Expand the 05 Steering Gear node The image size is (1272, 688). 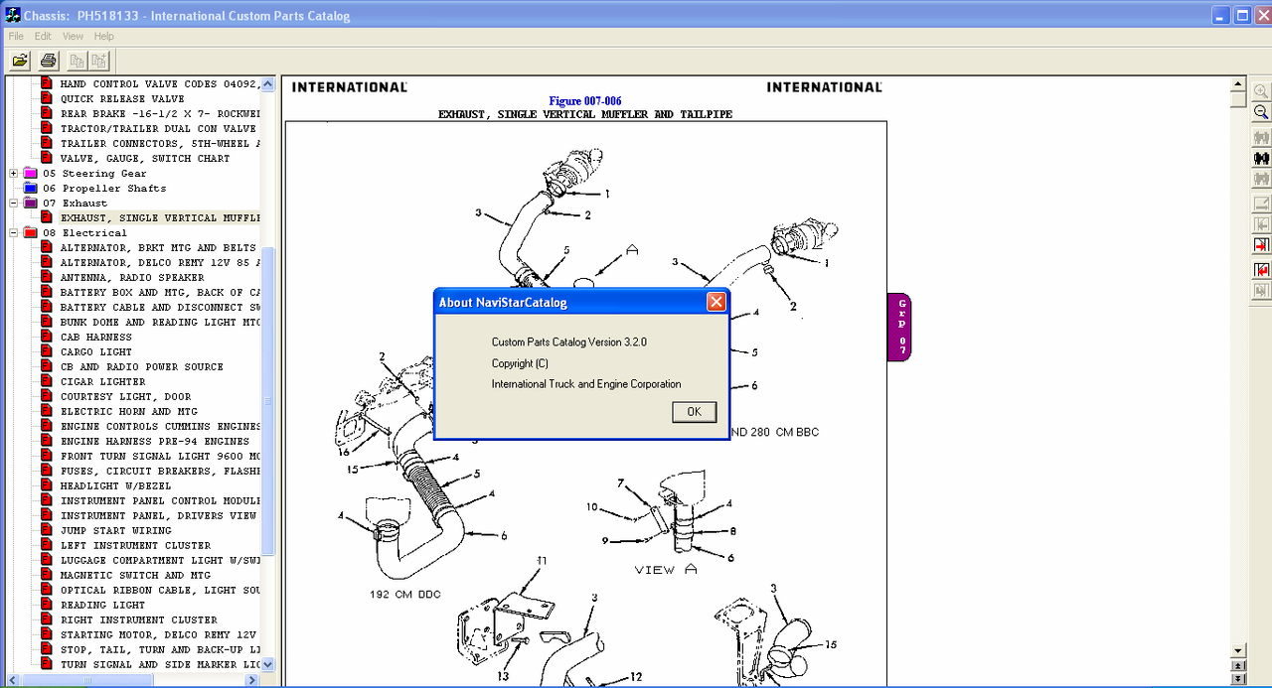(x=14, y=173)
